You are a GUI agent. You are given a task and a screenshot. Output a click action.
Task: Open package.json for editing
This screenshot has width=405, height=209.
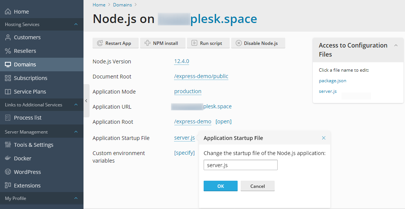pyautogui.click(x=332, y=81)
